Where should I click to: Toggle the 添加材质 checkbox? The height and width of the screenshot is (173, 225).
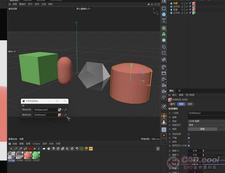pos(189,134)
